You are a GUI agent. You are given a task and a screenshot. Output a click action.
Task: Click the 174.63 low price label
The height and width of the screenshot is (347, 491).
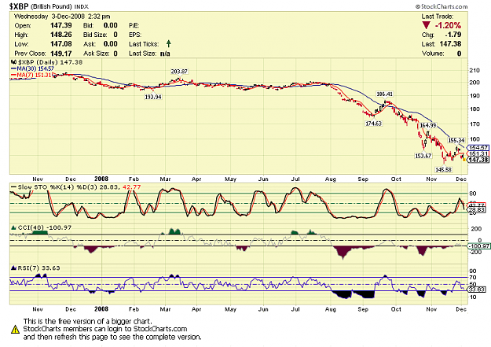click(x=373, y=124)
